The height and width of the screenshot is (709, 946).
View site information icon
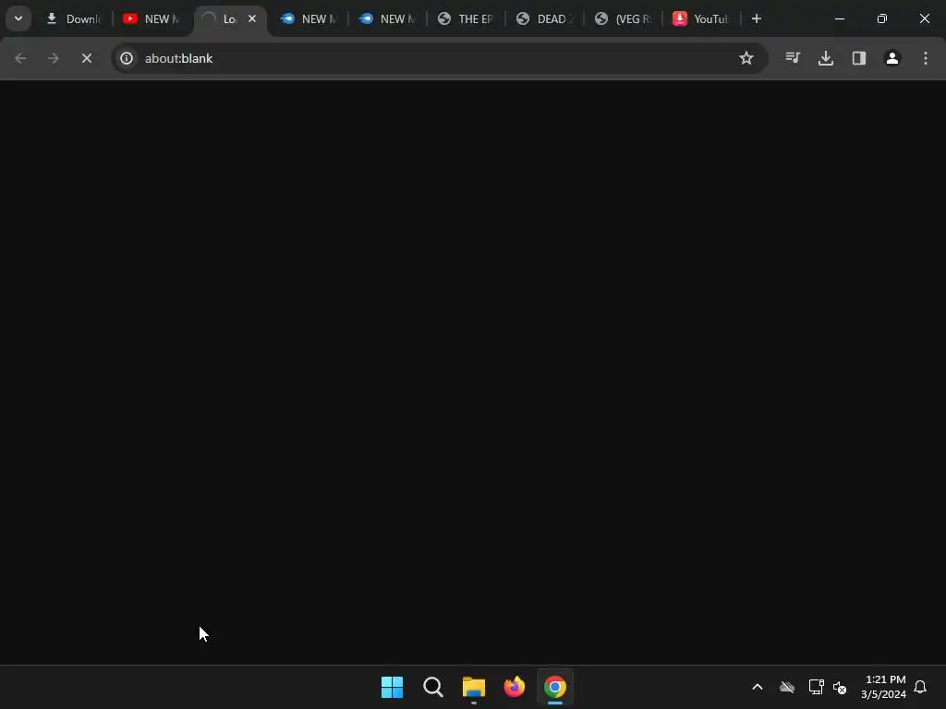127,58
